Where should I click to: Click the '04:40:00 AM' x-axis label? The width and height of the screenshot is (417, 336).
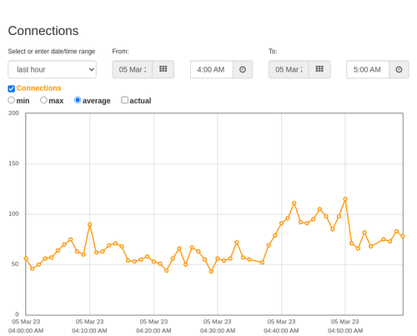(281, 331)
